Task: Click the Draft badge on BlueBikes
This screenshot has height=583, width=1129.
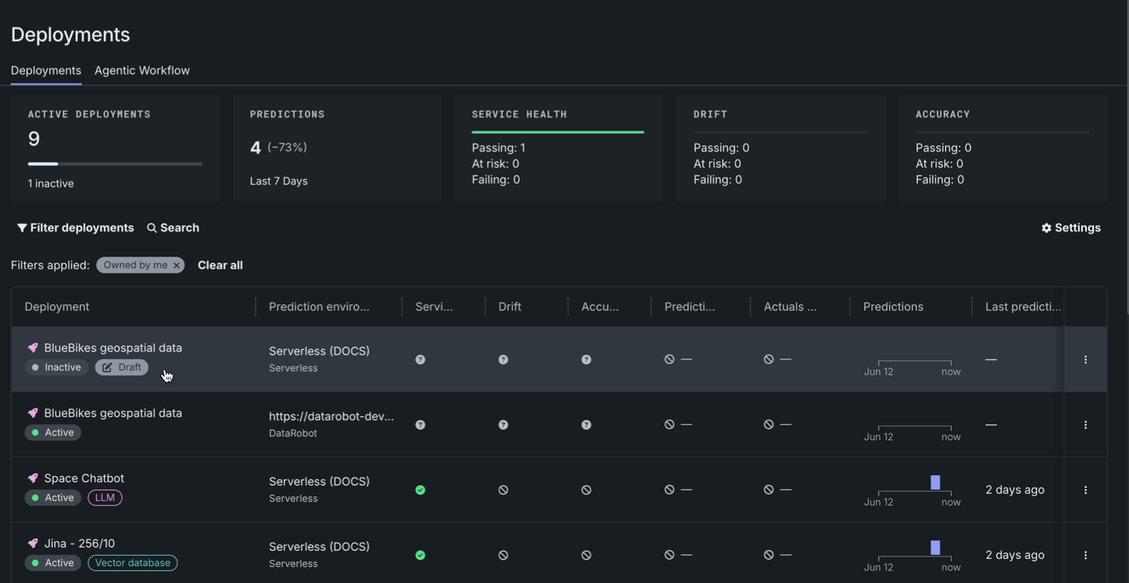Action: (122, 368)
